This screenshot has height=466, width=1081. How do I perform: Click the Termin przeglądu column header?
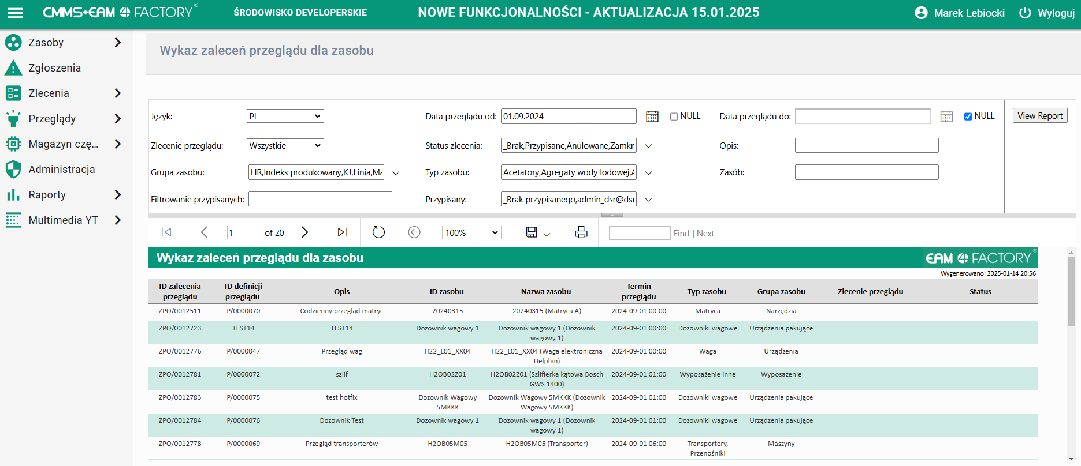[639, 291]
